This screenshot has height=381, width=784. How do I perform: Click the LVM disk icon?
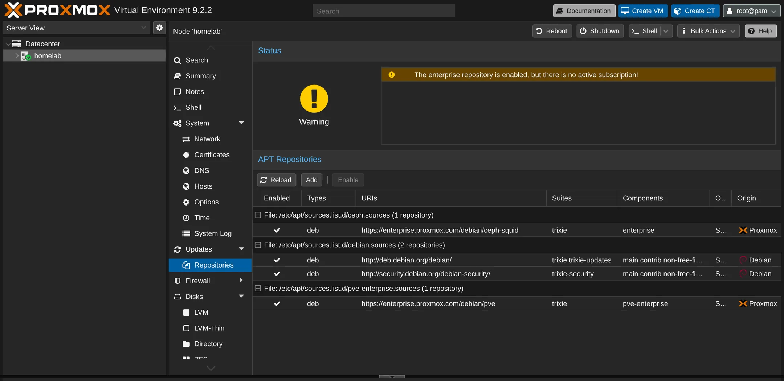pos(186,312)
